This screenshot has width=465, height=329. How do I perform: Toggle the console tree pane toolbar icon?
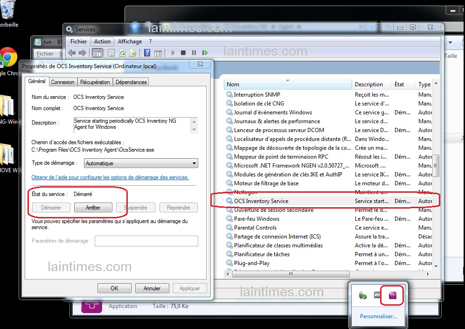97,53
